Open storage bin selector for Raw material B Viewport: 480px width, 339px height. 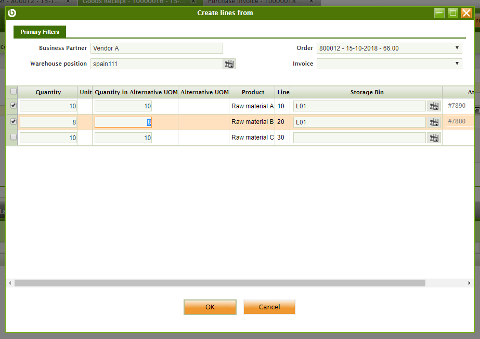coord(434,122)
